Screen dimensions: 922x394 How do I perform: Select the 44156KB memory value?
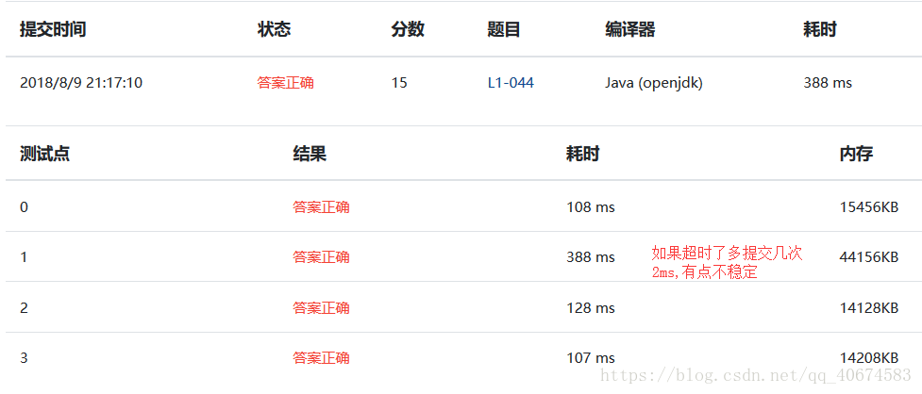[869, 257]
